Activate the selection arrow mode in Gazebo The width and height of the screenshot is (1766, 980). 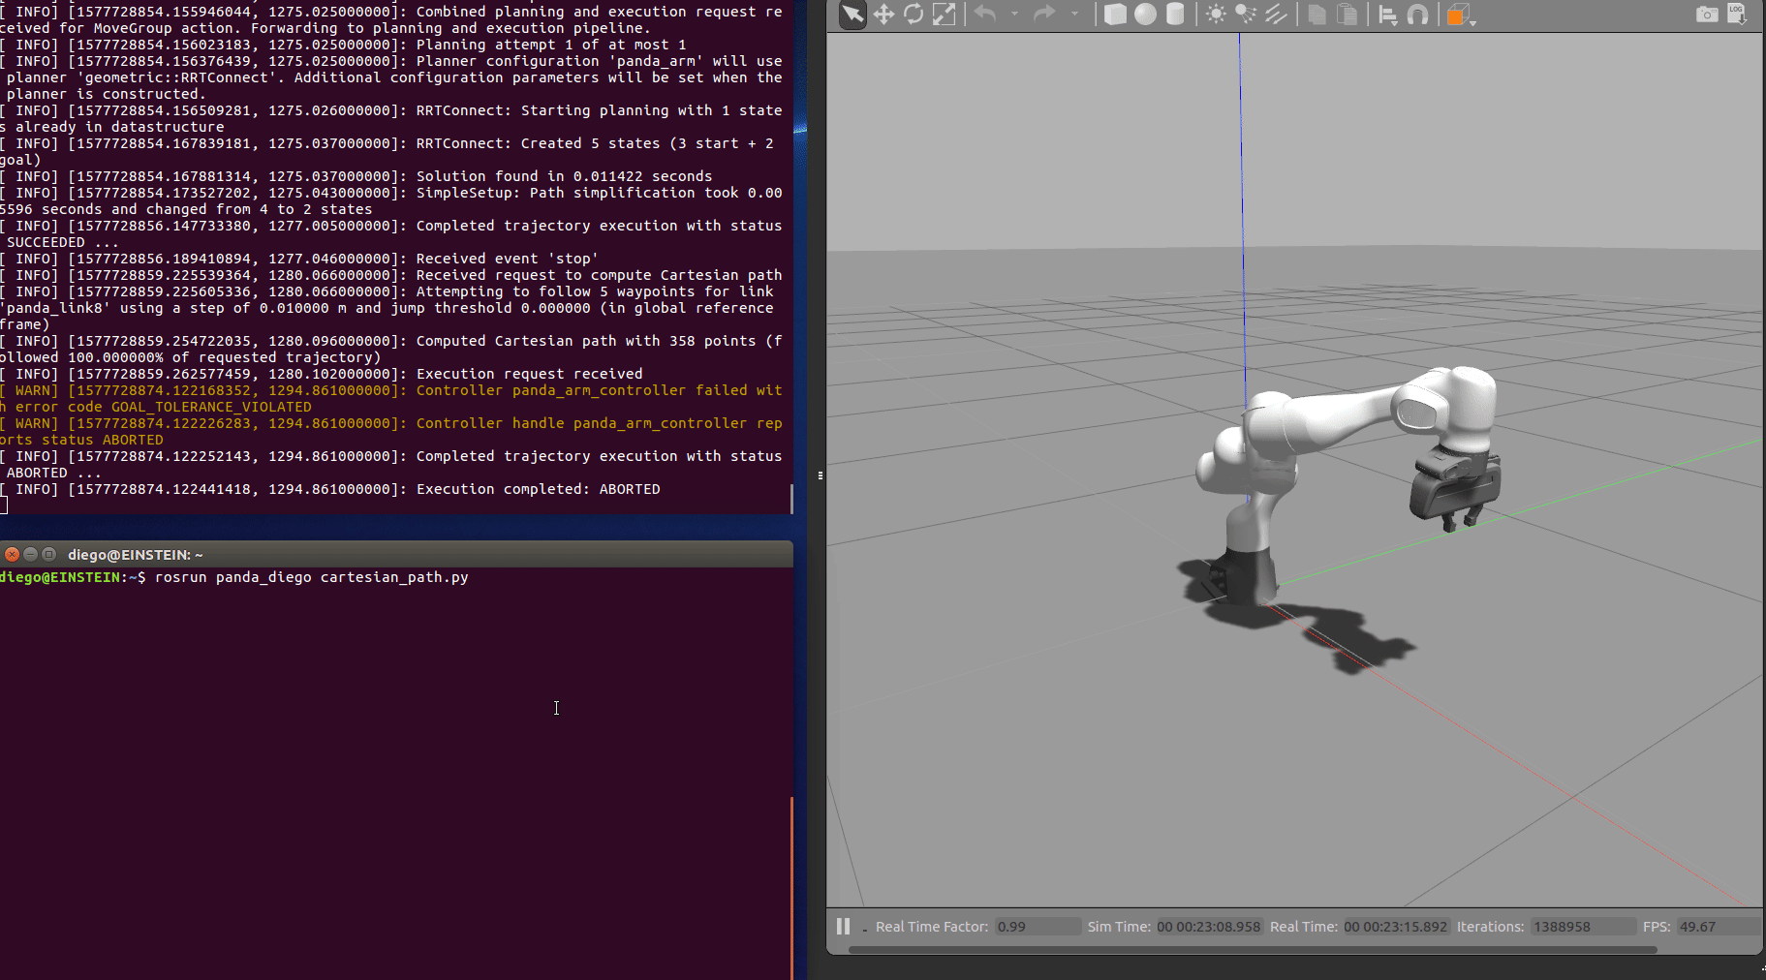pos(852,15)
